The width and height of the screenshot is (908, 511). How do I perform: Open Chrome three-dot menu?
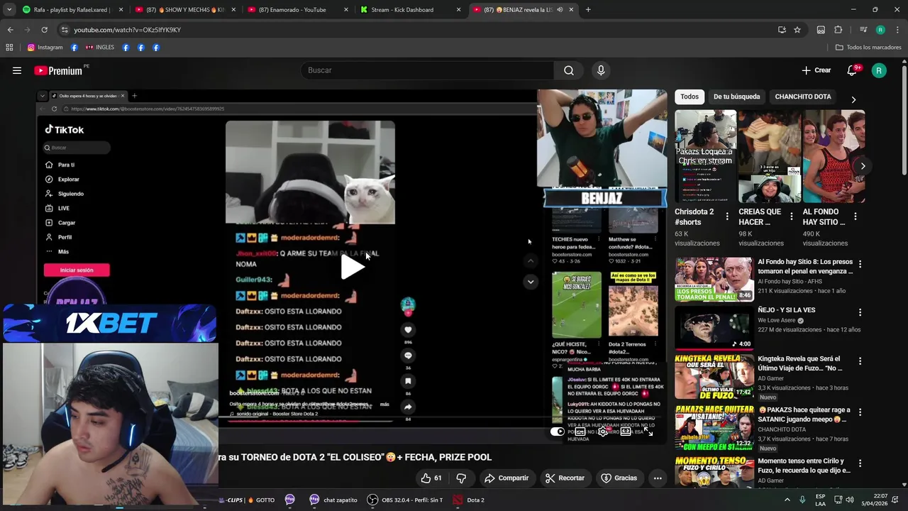[x=897, y=30]
